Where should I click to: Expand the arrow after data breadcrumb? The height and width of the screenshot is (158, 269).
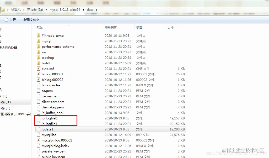click(x=97, y=10)
